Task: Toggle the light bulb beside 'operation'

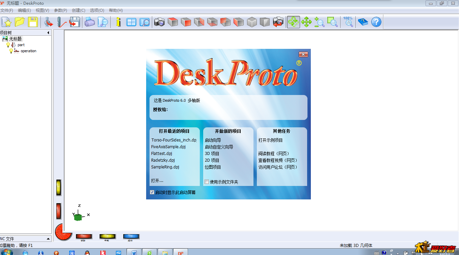Action: pyautogui.click(x=11, y=51)
